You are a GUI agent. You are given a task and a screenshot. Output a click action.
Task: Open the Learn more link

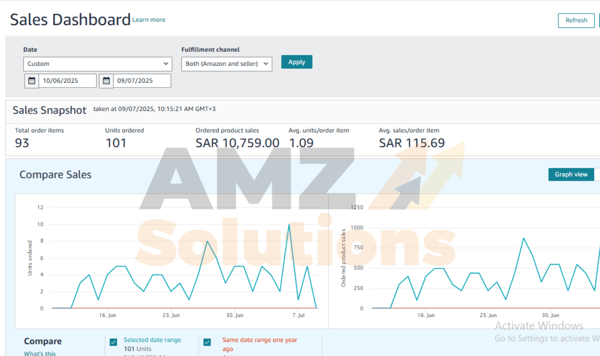149,20
